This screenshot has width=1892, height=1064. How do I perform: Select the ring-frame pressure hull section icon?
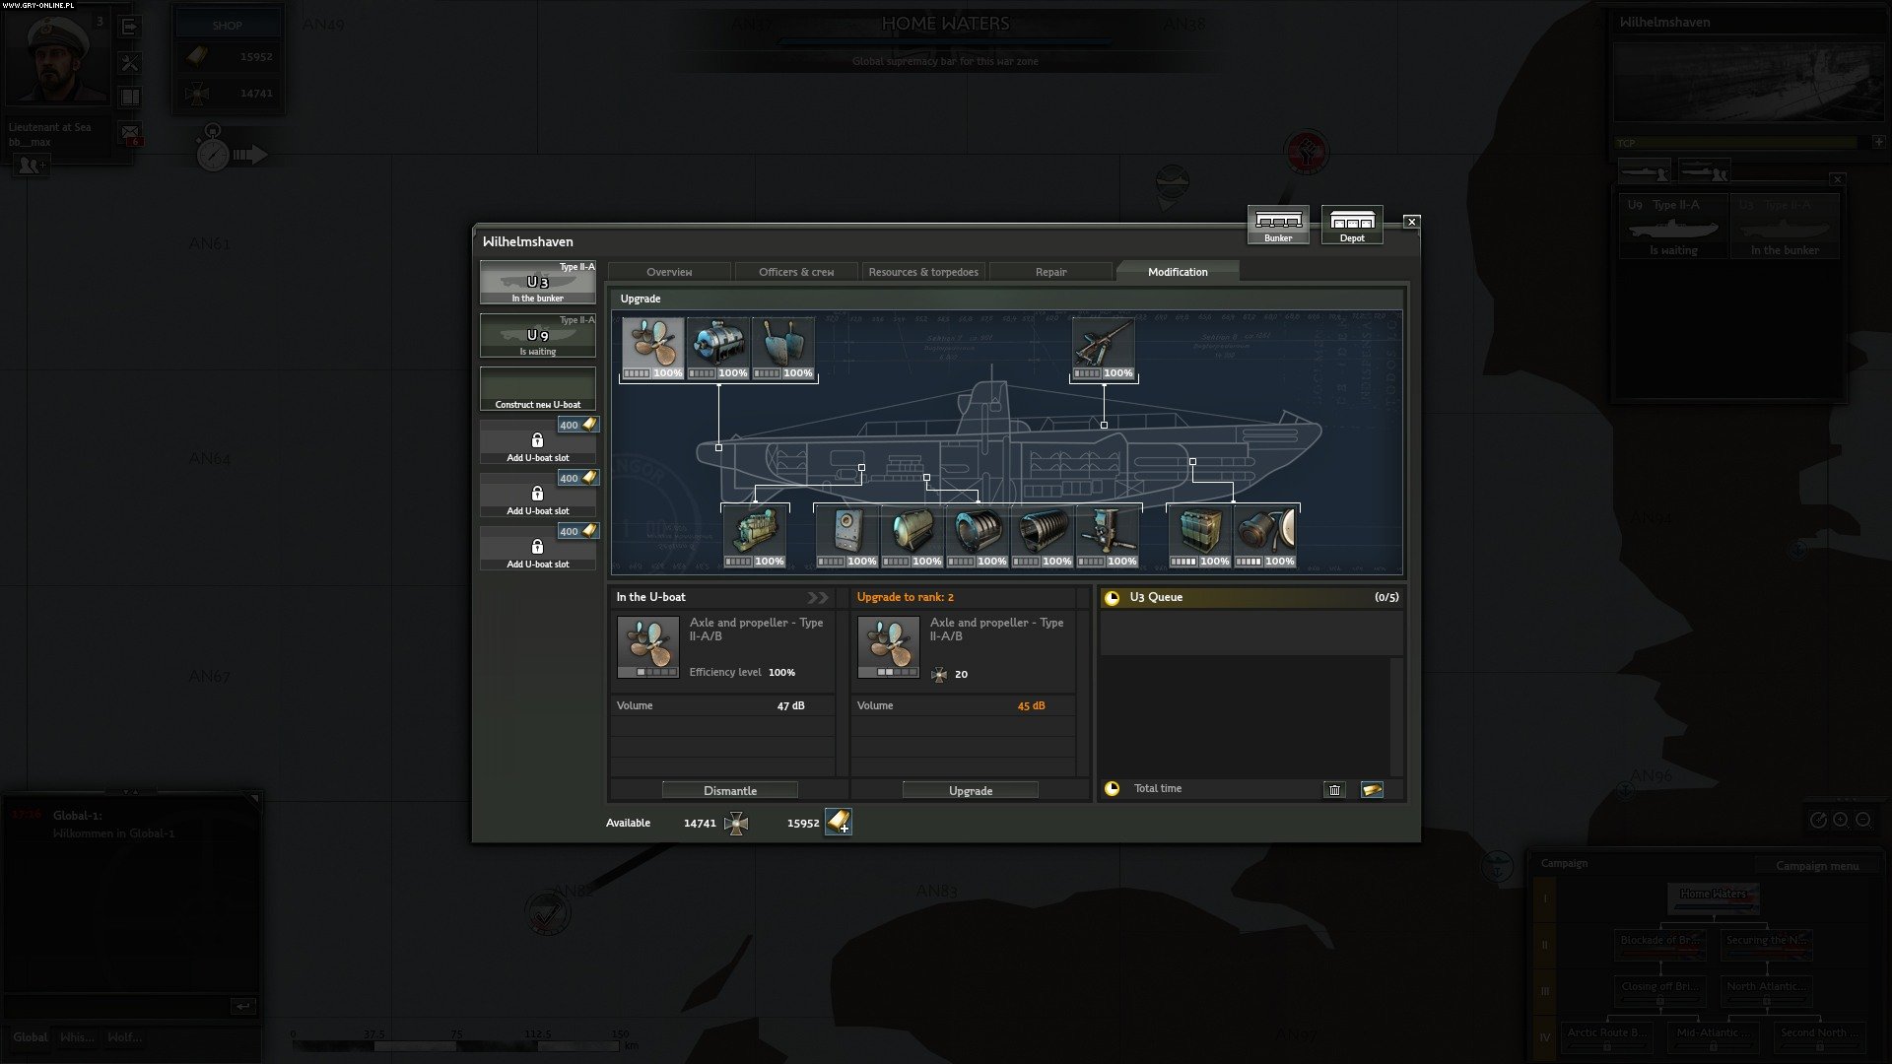978,536
